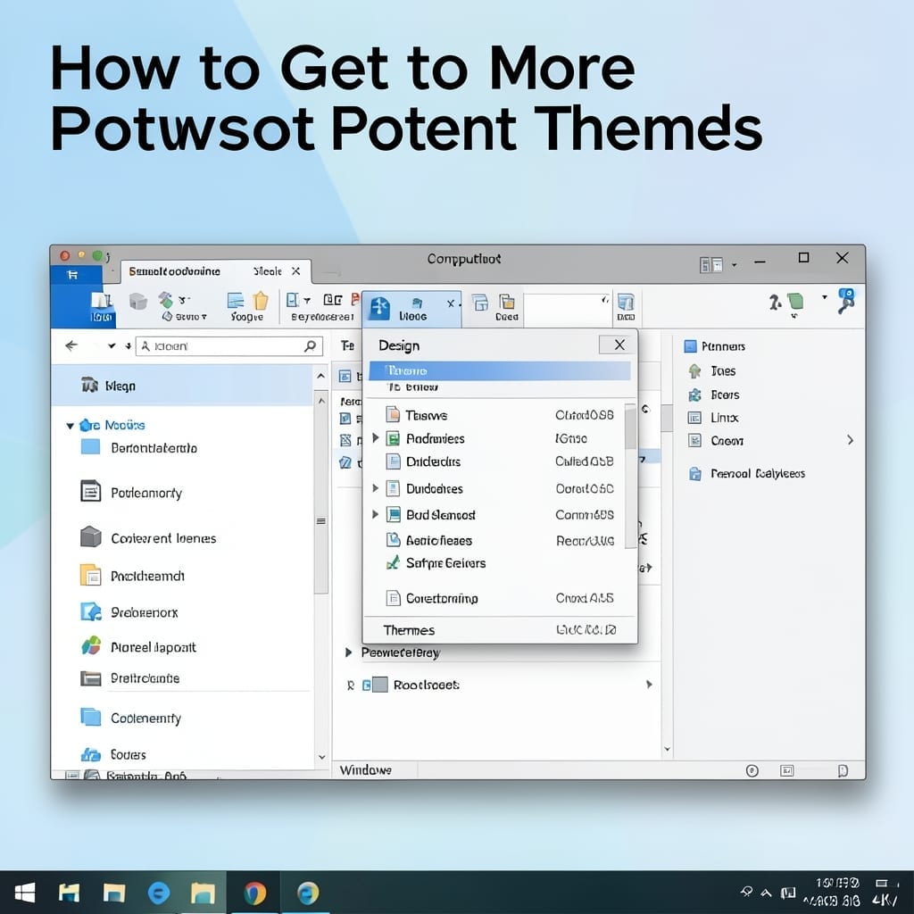The height and width of the screenshot is (914, 914).
Task: Click the circular status bar icon
Action: 752,770
